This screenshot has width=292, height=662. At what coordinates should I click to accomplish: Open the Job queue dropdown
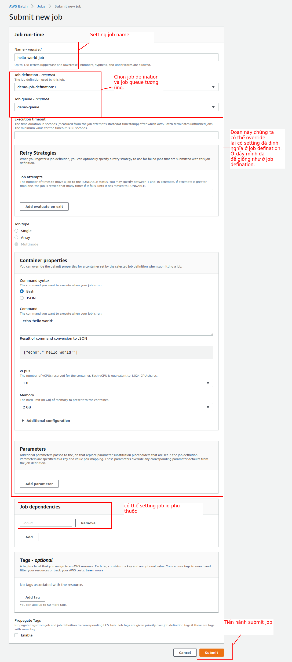coord(213,107)
